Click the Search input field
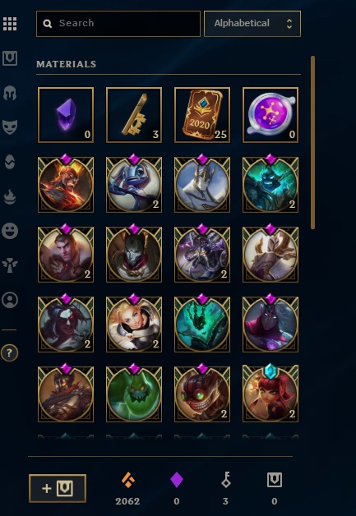The image size is (356, 516). click(x=118, y=24)
